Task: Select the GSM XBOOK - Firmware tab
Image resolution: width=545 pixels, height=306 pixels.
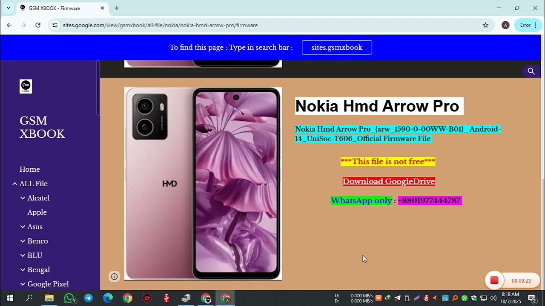Action: tap(63, 8)
